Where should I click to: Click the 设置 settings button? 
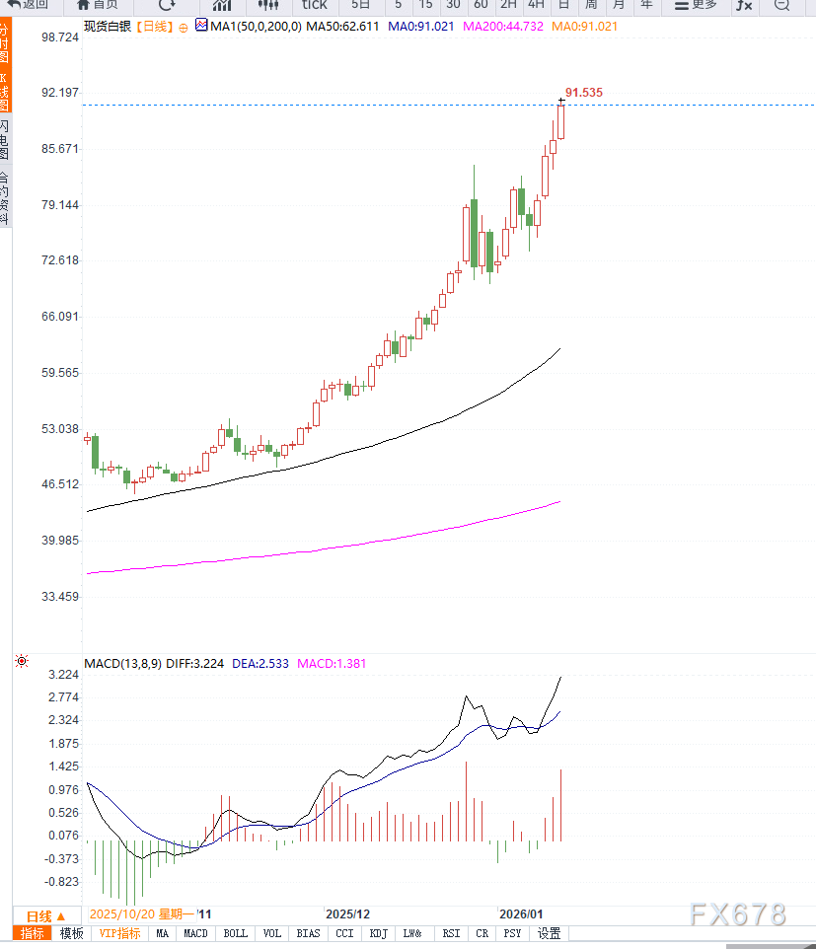[x=550, y=933]
